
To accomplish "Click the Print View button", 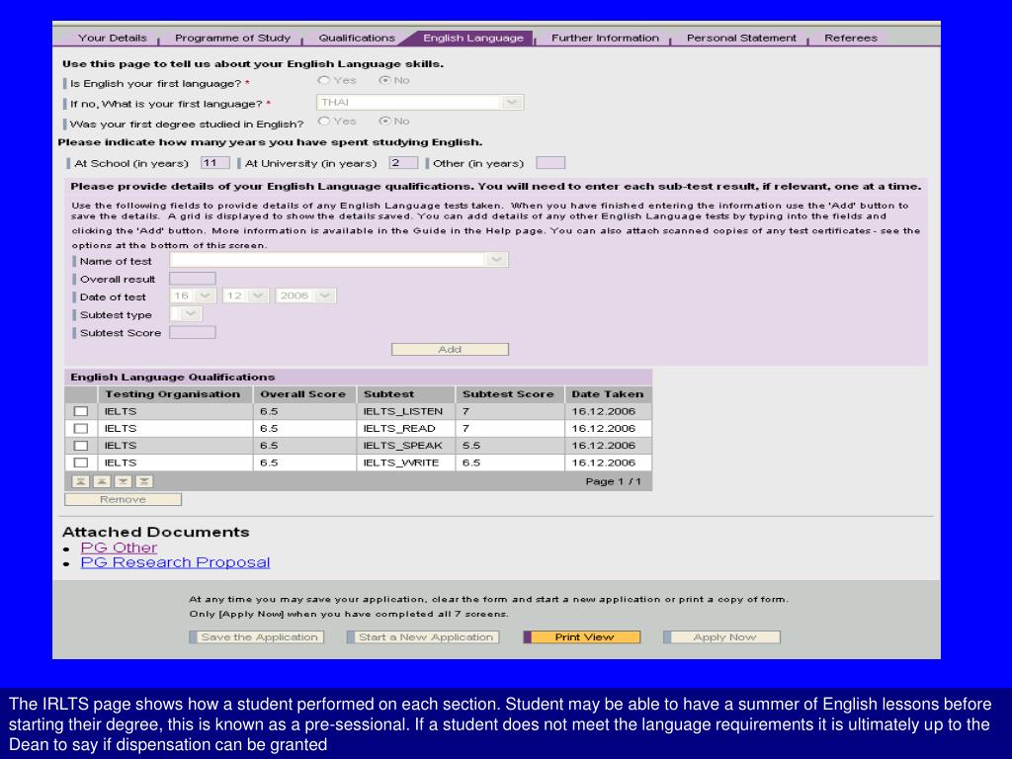I will 581,637.
